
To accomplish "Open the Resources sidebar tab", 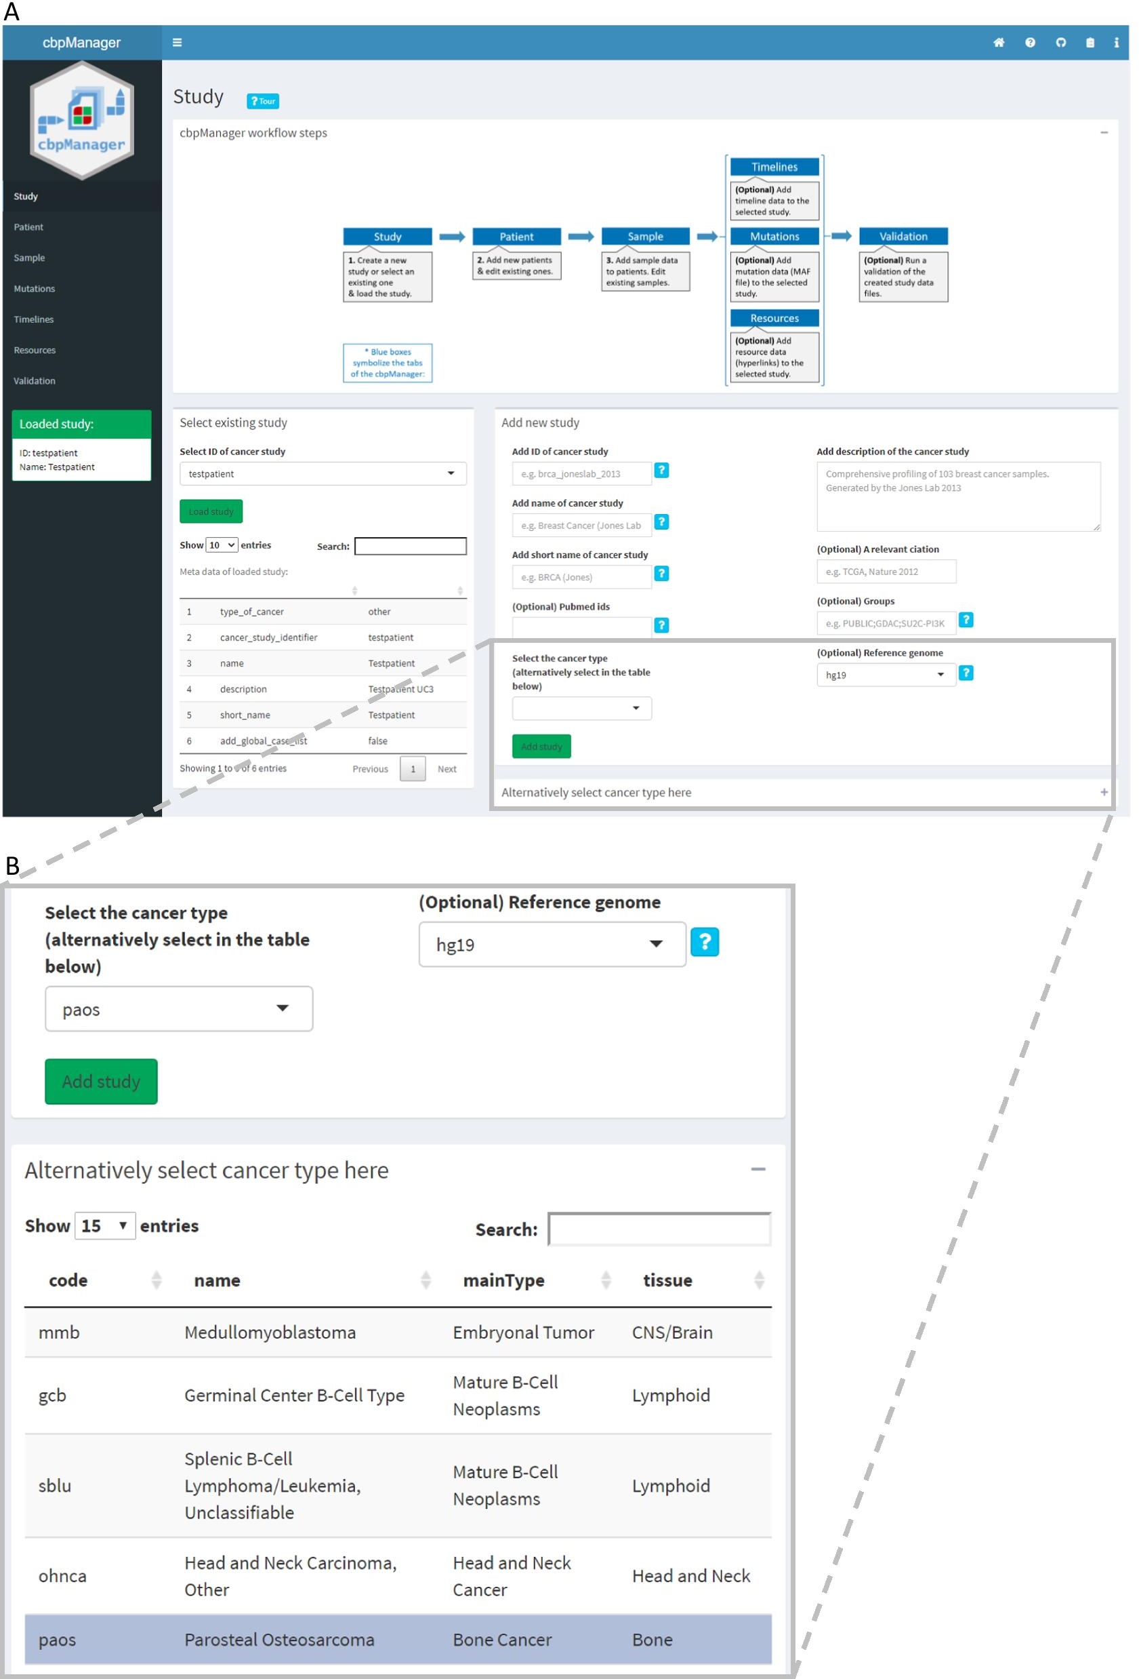I will pos(81,350).
